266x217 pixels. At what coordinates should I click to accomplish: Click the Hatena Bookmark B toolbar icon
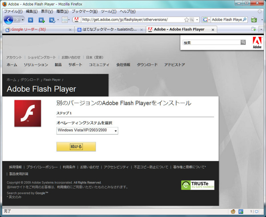tap(31, 20)
